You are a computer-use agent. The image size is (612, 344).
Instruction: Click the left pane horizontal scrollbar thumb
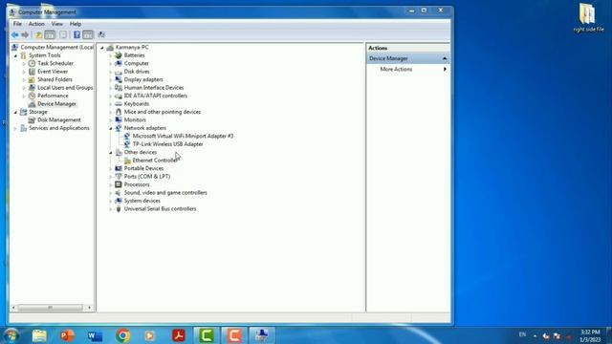(50, 308)
